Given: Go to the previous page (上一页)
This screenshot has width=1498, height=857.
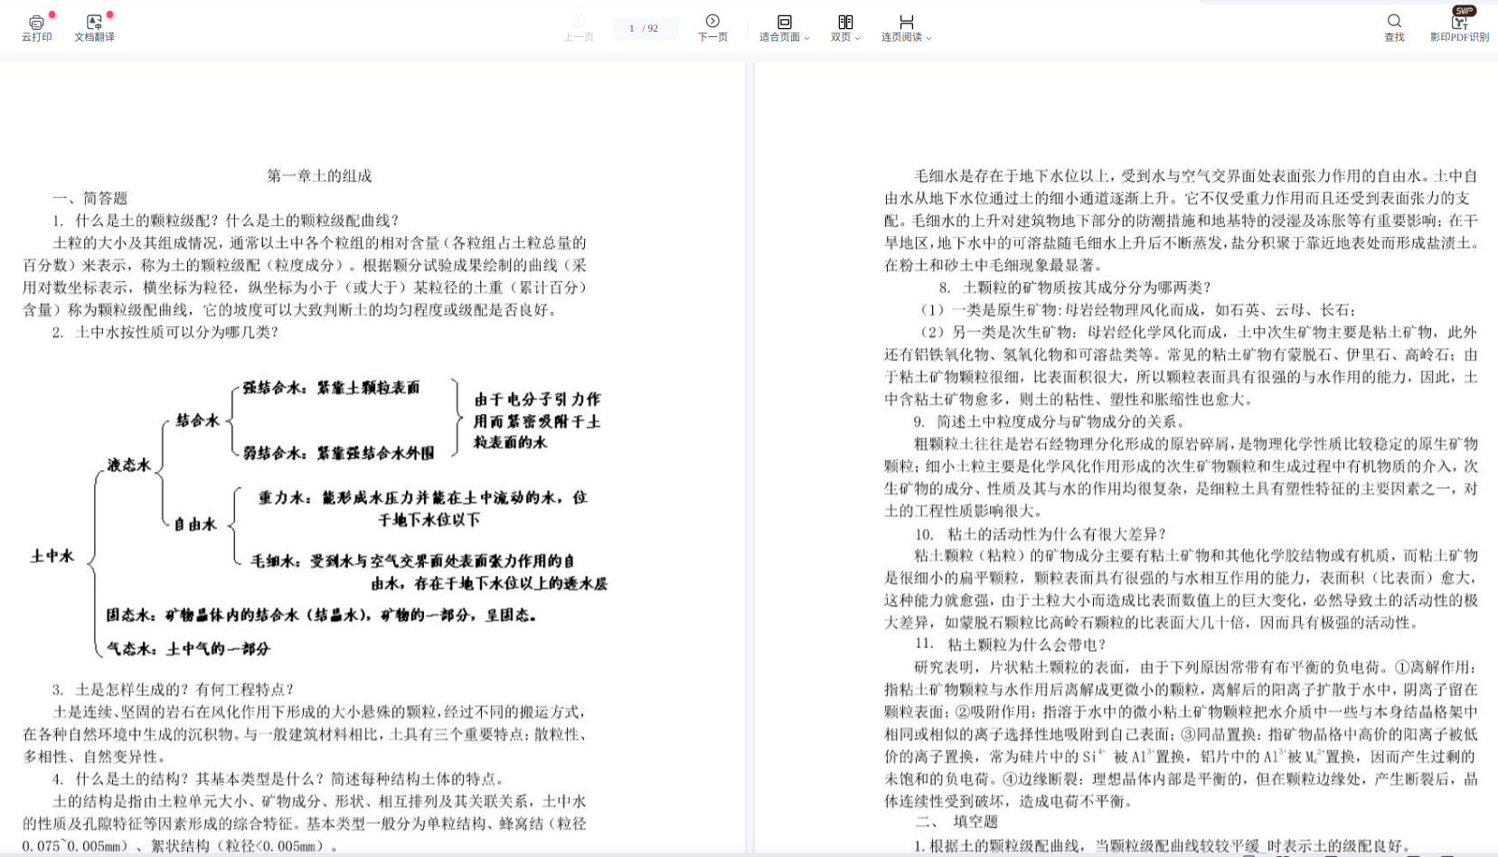Looking at the screenshot, I should (x=579, y=28).
